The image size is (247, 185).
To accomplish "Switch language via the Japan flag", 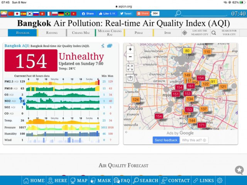I will click(17, 14).
